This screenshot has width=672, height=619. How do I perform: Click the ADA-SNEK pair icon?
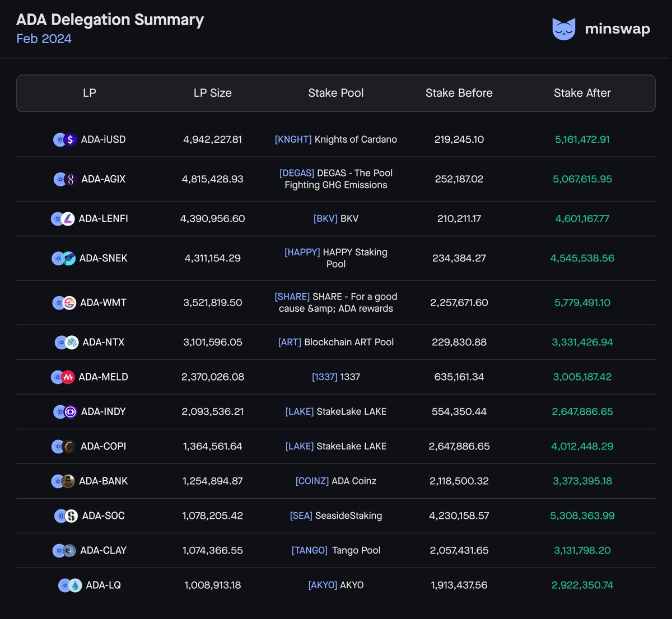pos(63,258)
